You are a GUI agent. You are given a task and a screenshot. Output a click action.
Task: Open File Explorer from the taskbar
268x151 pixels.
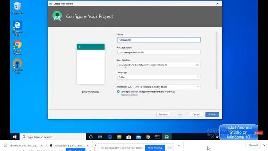[119, 137]
